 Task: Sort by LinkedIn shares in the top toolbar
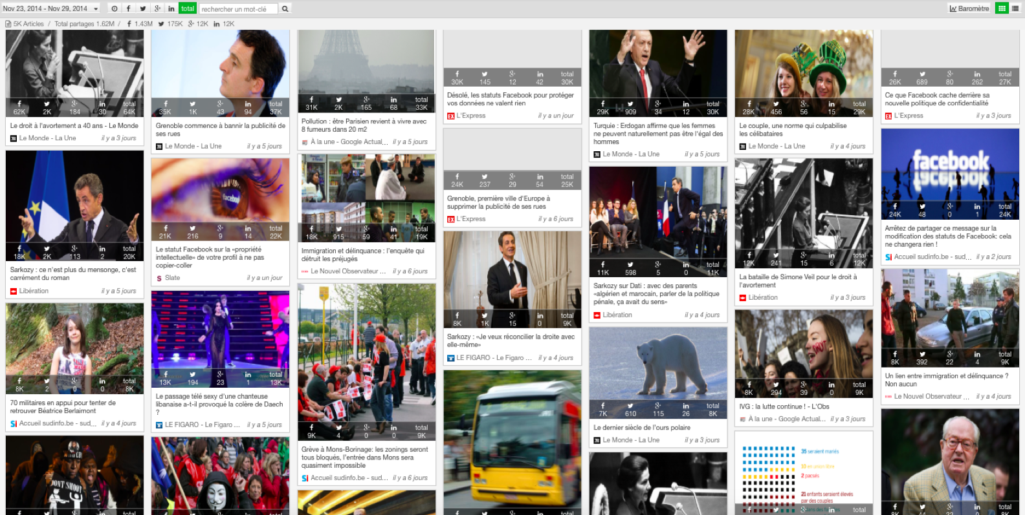click(x=171, y=8)
